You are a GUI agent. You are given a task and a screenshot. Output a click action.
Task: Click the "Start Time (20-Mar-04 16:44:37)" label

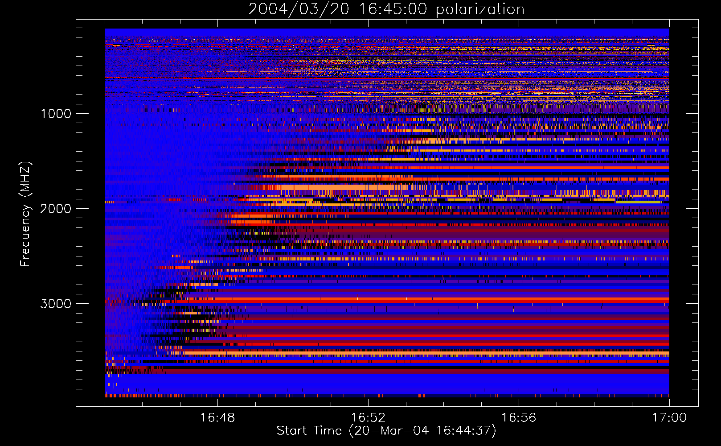[386, 431]
